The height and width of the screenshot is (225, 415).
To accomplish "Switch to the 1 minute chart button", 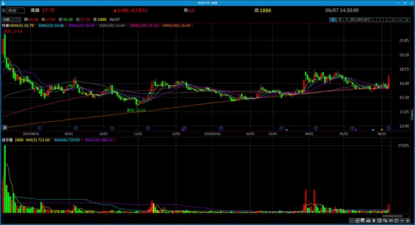I will [373, 20].
